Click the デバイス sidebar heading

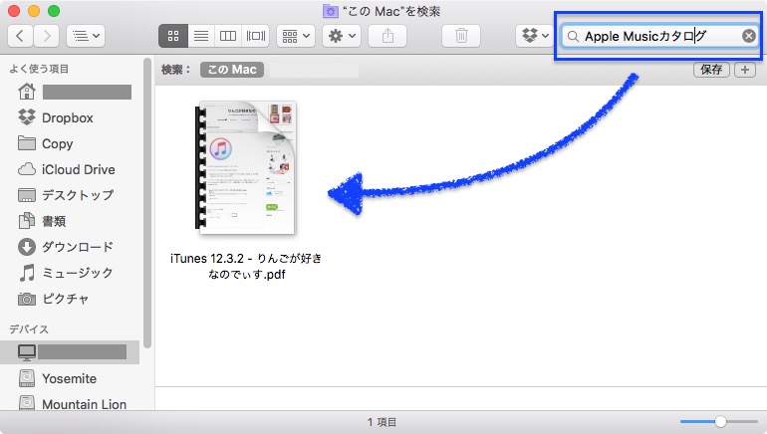tap(29, 328)
